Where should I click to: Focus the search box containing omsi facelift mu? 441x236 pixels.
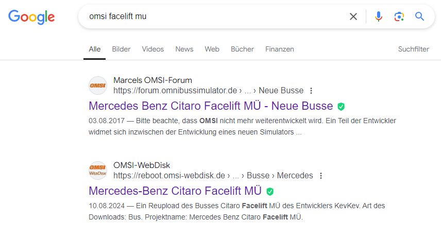214,16
